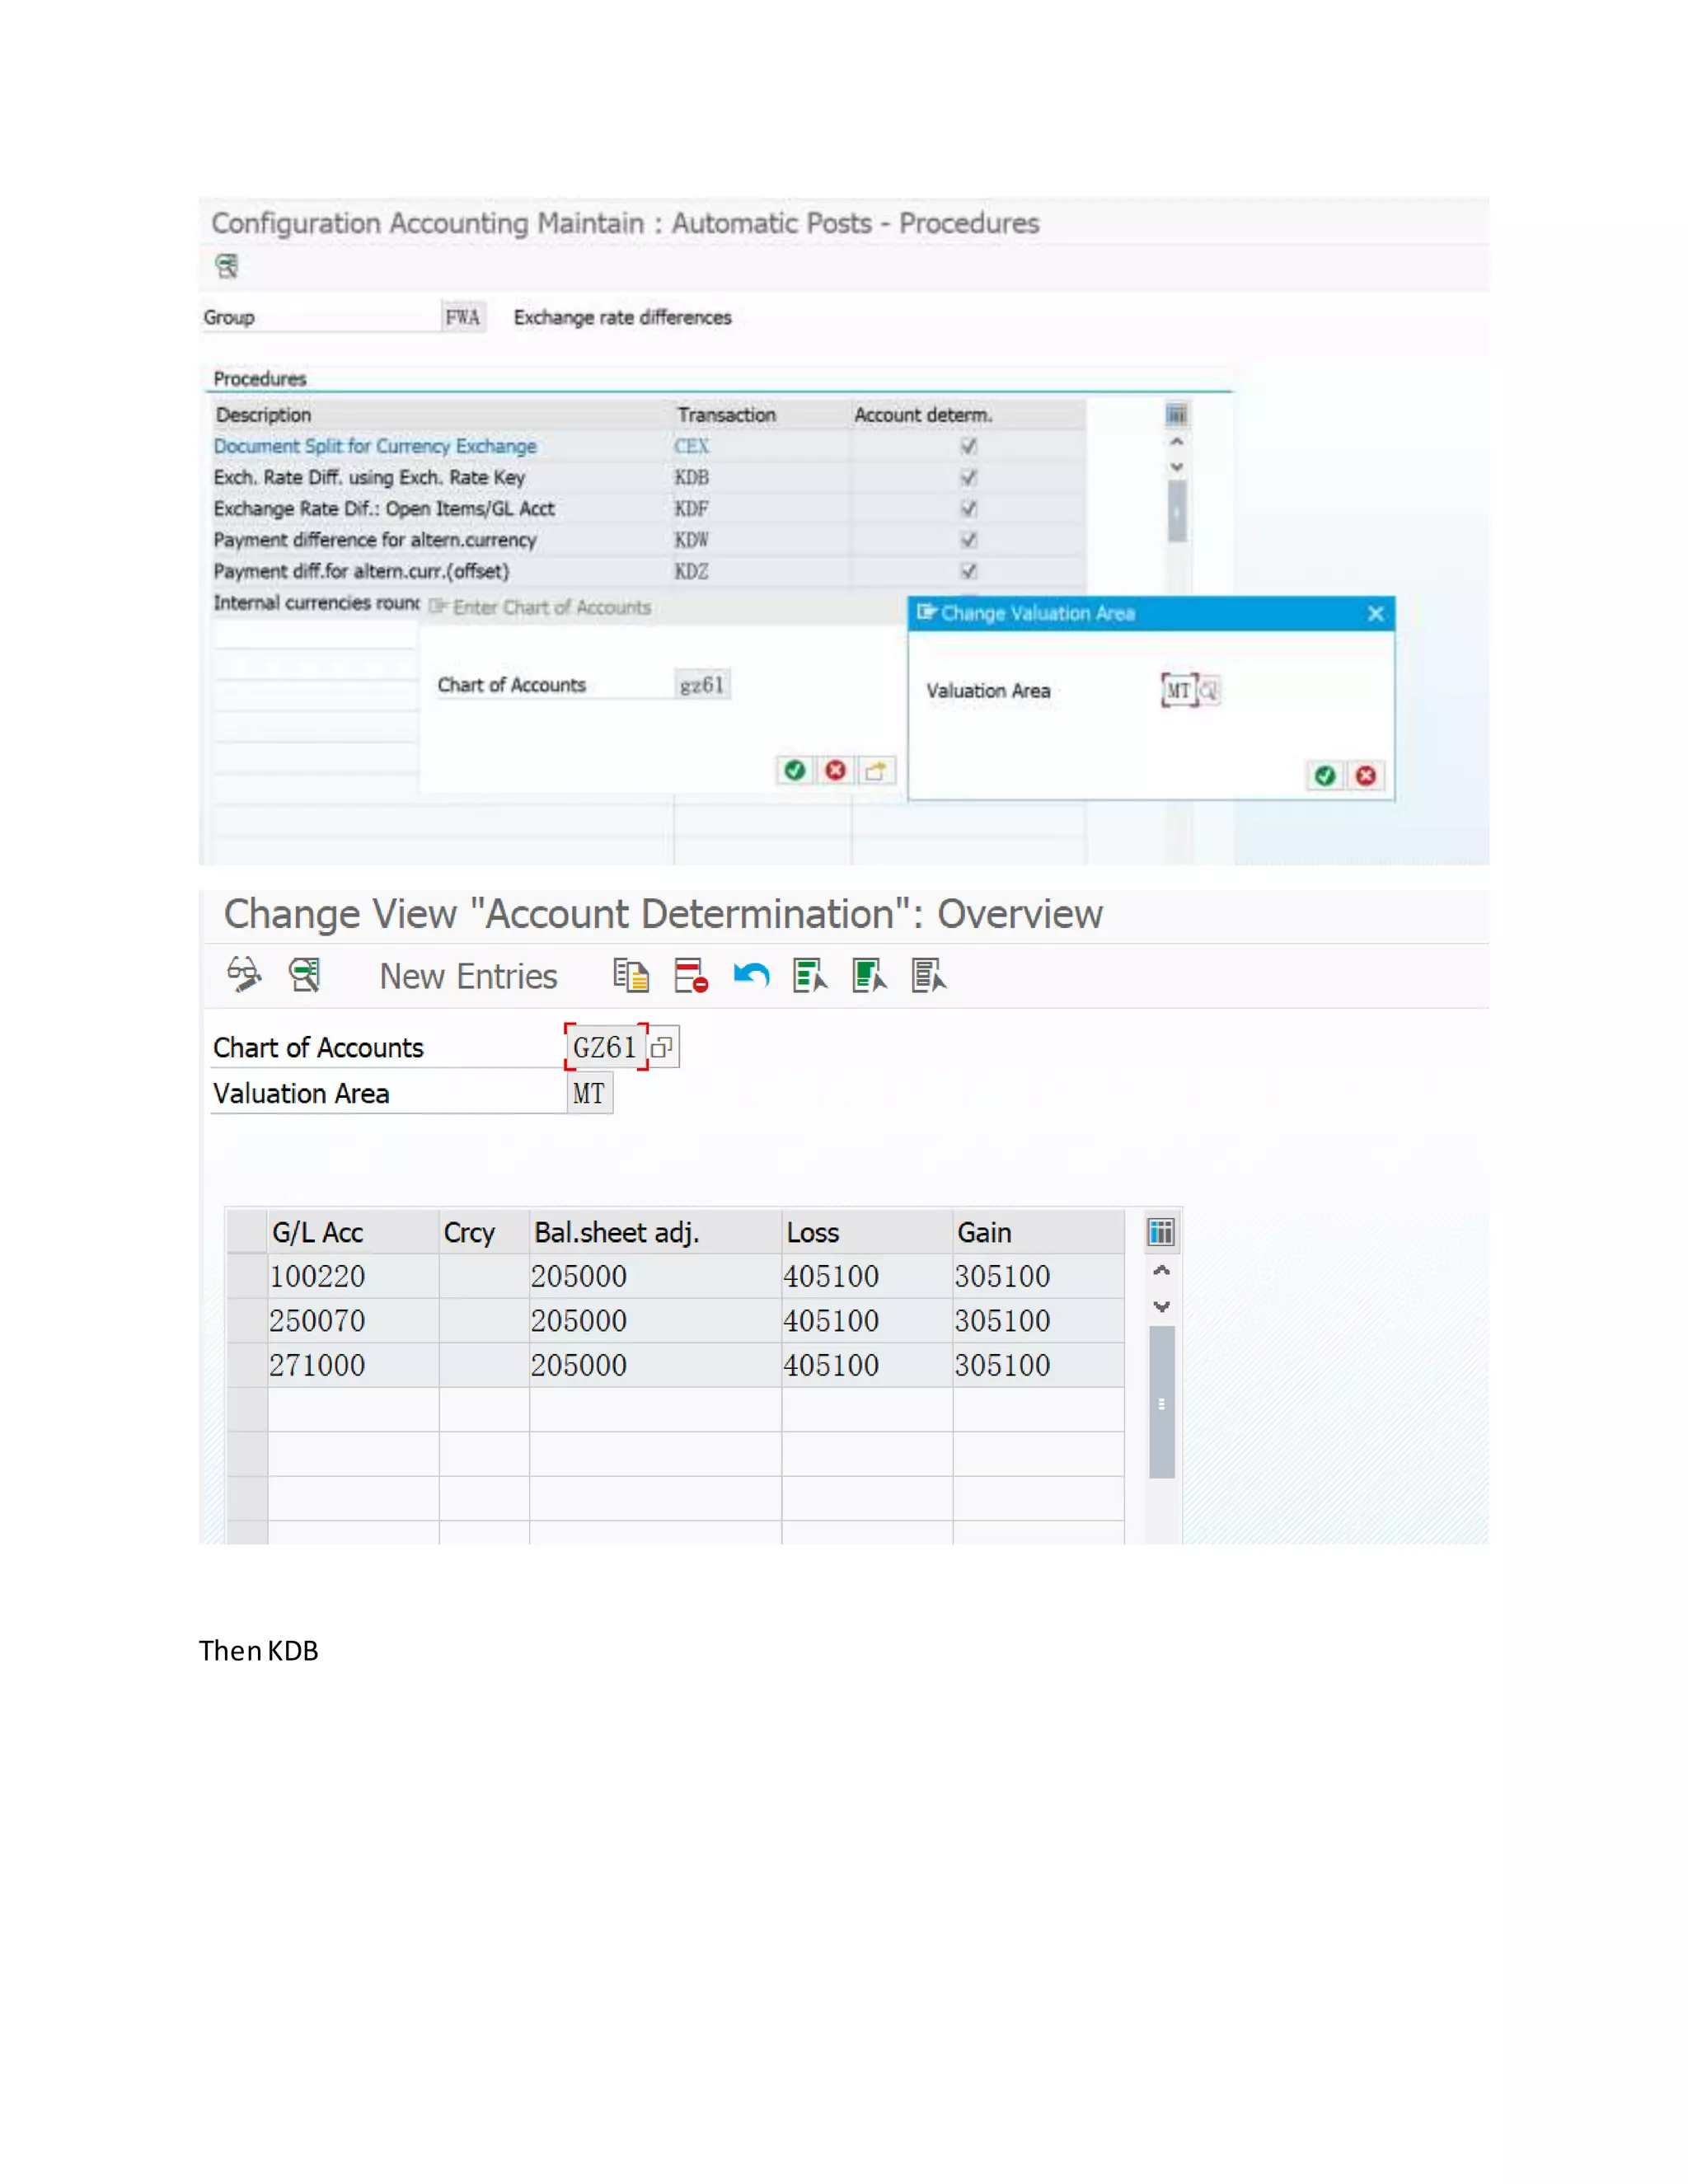Open table settings icon beside Gain column
Image resolution: width=1688 pixels, height=2184 pixels.
point(1160,1232)
